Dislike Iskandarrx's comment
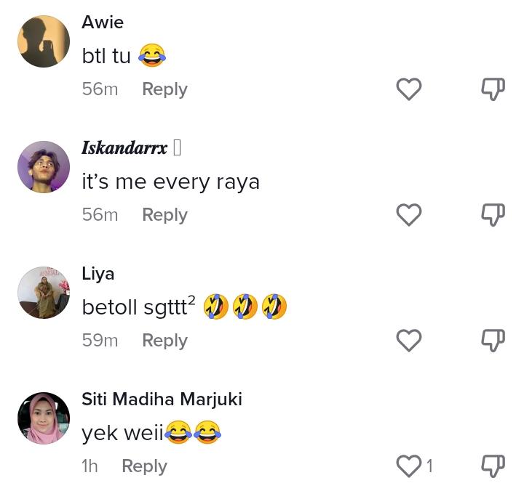The height and width of the screenshot is (483, 524). [493, 215]
